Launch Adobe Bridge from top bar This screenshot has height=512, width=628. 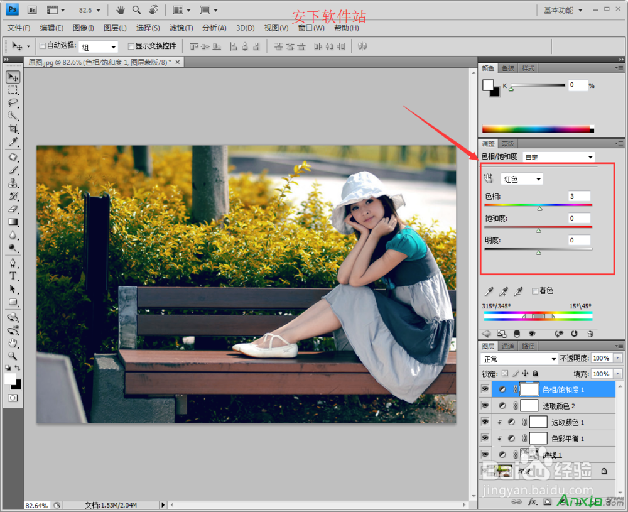[x=32, y=10]
